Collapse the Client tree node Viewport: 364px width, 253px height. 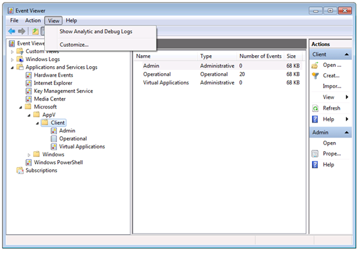[38, 123]
